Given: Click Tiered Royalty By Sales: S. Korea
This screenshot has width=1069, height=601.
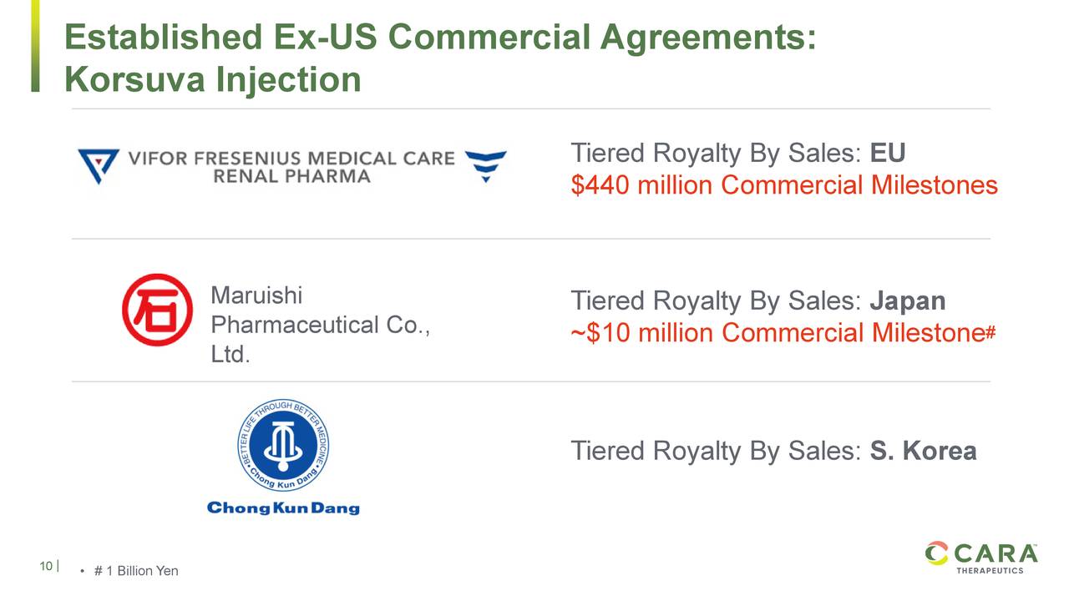Looking at the screenshot, I should (773, 451).
